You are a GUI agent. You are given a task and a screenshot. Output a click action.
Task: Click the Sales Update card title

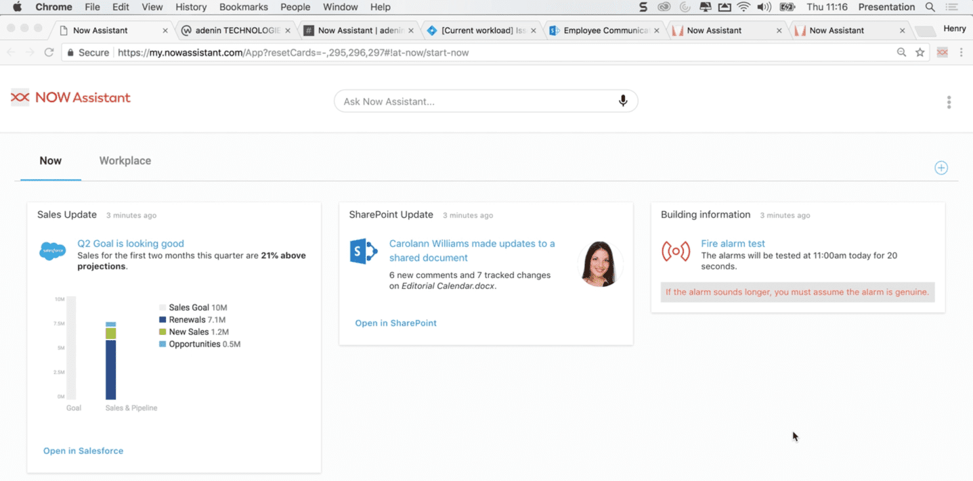click(x=67, y=214)
